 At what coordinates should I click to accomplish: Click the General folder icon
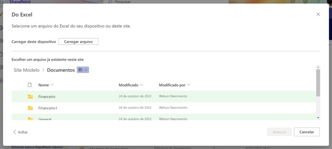30,119
